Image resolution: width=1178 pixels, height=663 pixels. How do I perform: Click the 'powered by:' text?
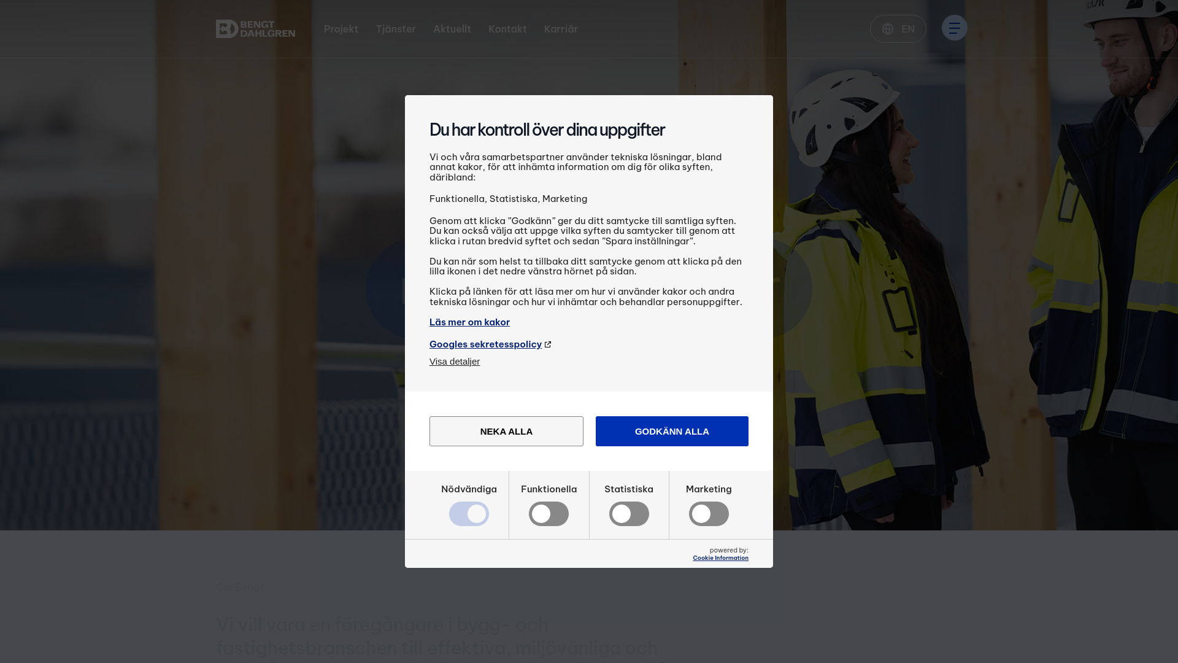point(729,551)
